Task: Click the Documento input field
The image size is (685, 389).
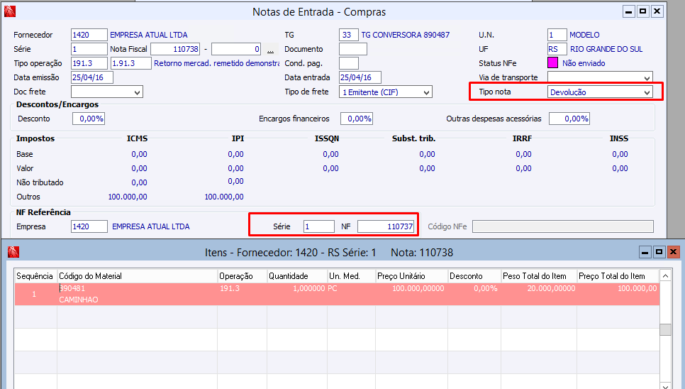Action: (x=353, y=49)
